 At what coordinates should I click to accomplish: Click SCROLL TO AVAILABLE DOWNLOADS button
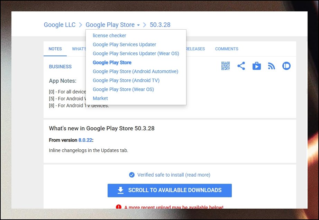(x=170, y=190)
